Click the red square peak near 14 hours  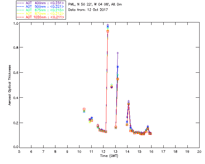(x=128, y=104)
